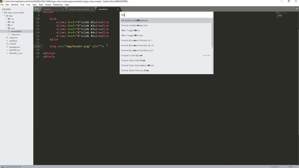Open the Selection menu

(14, 5)
